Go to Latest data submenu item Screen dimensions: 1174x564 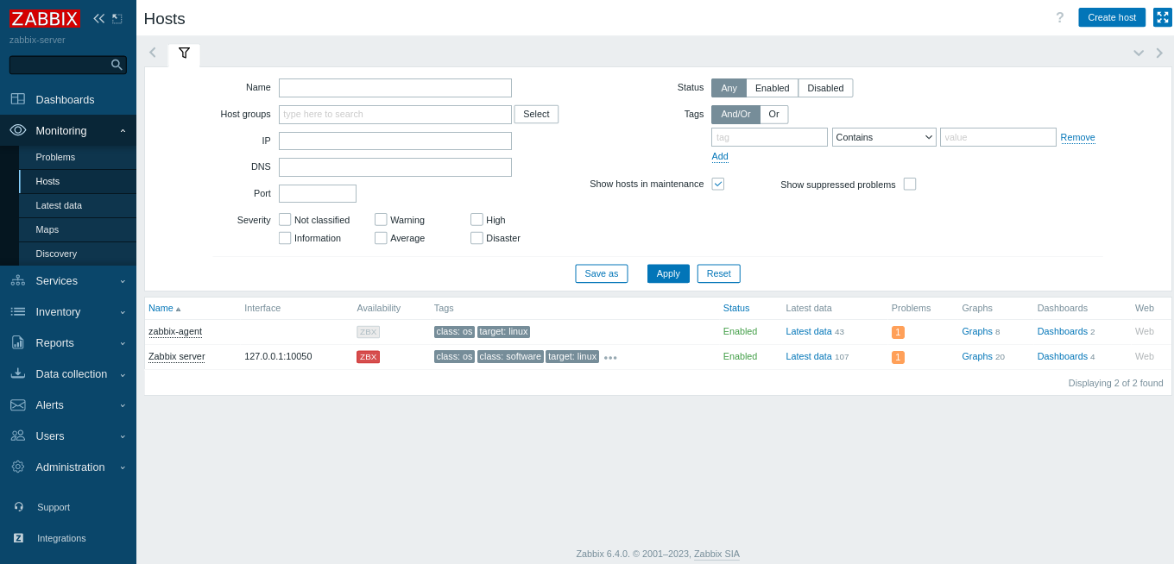pos(59,205)
